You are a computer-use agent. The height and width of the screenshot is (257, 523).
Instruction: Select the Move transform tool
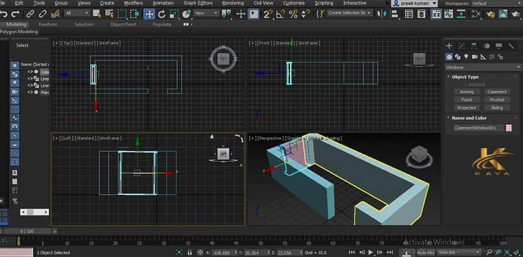149,13
